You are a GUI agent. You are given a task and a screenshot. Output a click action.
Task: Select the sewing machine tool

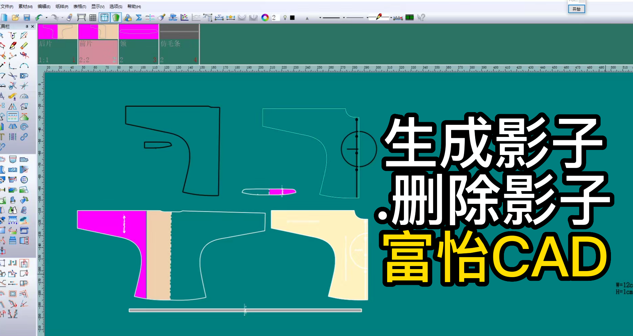(24, 230)
